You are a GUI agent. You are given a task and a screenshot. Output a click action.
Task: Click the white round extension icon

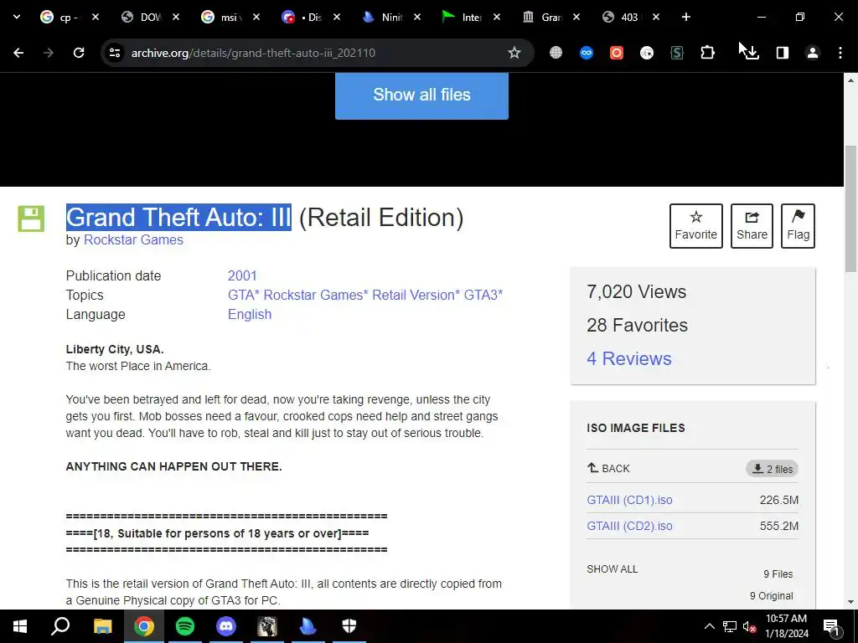tap(646, 53)
